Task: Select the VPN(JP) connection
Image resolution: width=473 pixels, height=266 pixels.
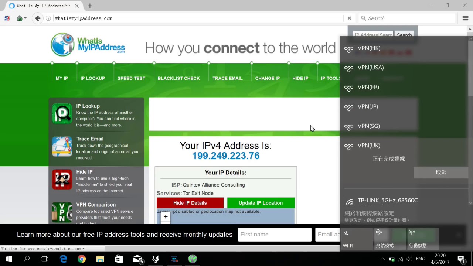Action: [x=404, y=107]
